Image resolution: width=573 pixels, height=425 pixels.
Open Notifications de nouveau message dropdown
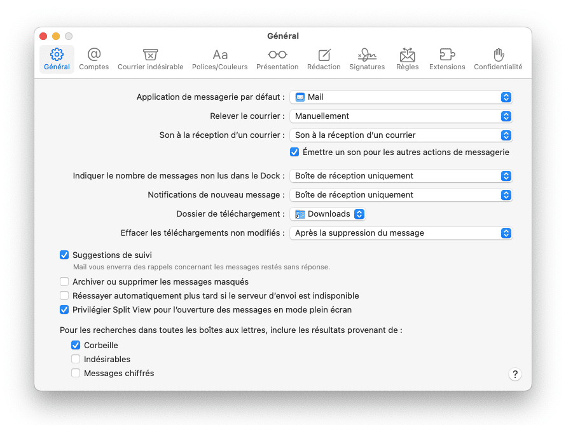point(401,195)
